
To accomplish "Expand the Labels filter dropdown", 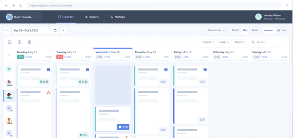I will [224, 42].
